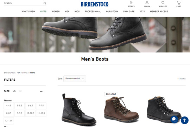Open the Women menu
This screenshot has height=127, width=190.
[56, 12]
